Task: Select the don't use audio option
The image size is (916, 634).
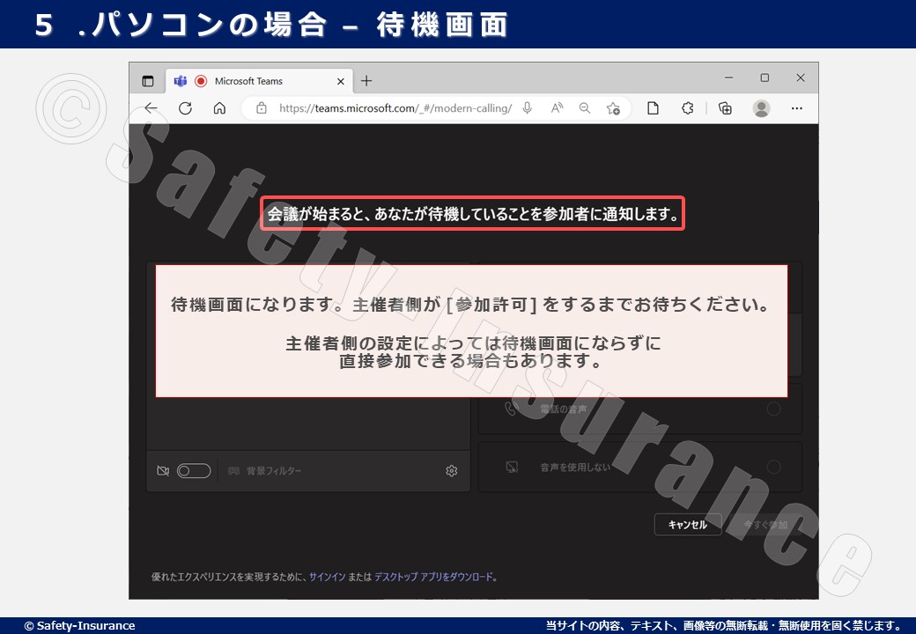Action: pos(773,467)
